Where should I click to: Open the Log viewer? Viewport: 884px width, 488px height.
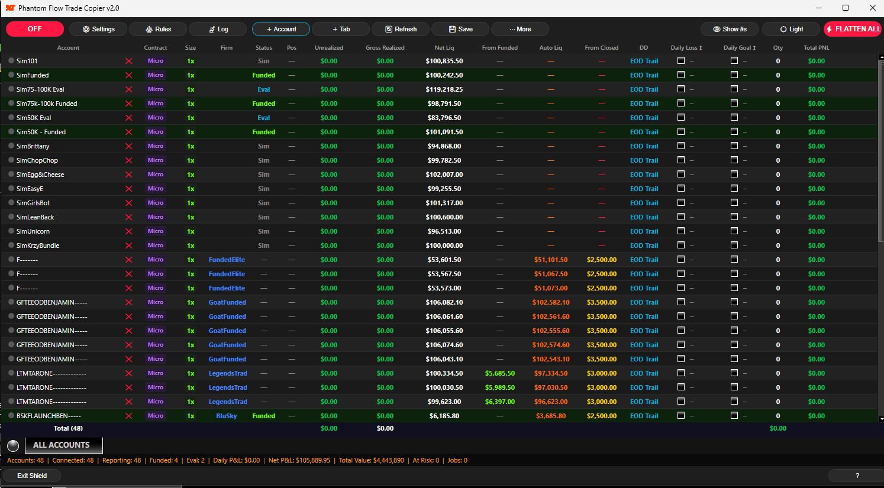click(218, 29)
